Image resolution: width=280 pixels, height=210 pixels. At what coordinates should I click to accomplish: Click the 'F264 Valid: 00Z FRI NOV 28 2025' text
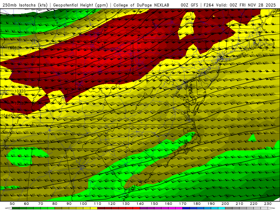coord(240,5)
